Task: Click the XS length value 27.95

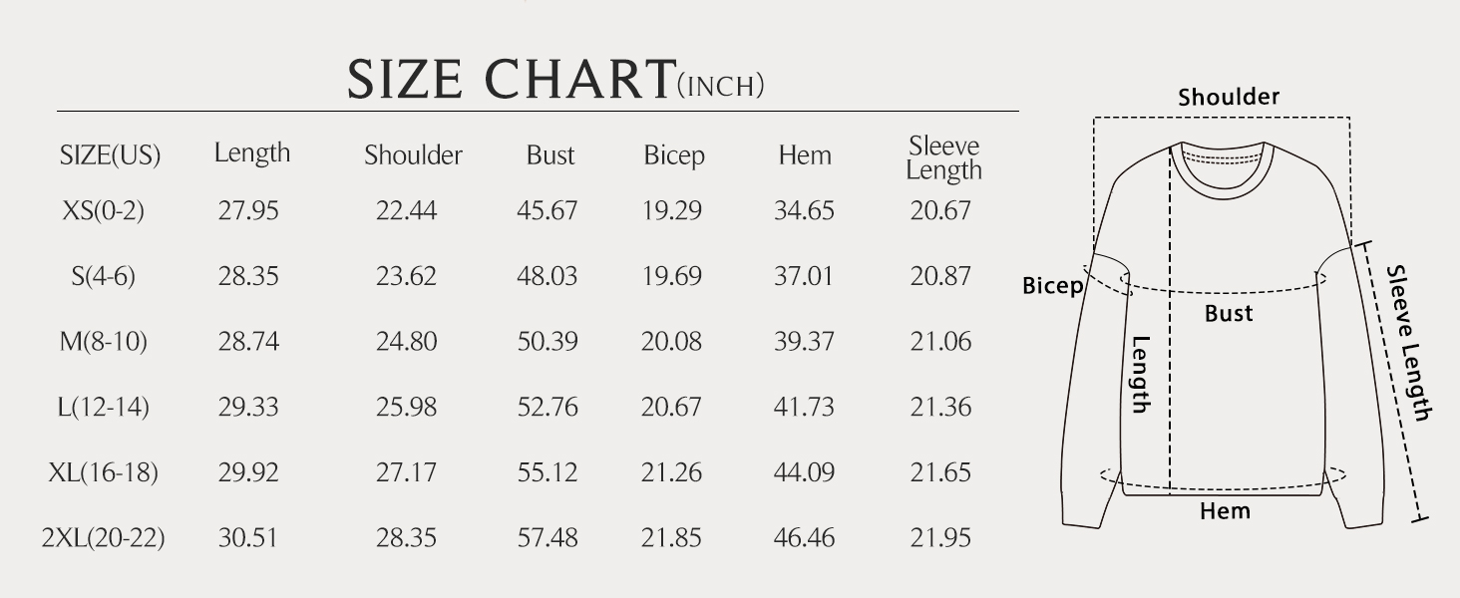Action: [x=248, y=211]
